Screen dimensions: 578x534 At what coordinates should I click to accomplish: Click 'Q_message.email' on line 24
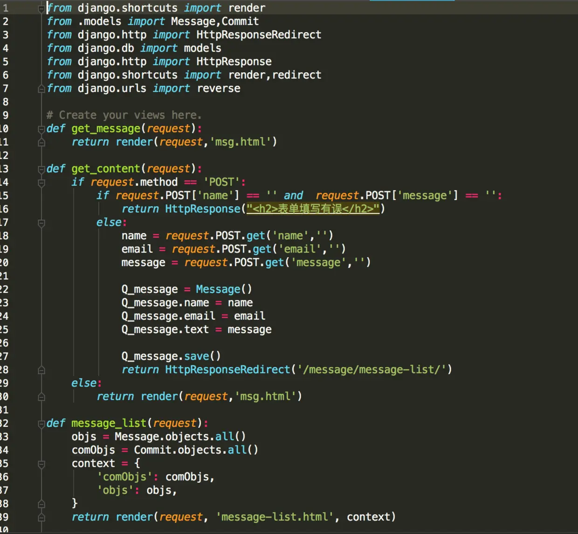tap(168, 316)
